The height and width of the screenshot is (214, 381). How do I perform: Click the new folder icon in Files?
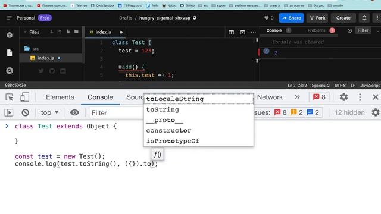coord(76,32)
